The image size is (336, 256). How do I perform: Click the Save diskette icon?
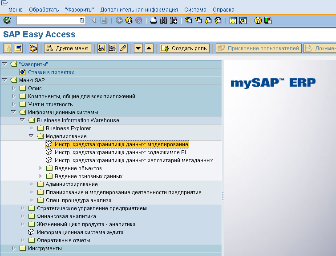[104, 20]
